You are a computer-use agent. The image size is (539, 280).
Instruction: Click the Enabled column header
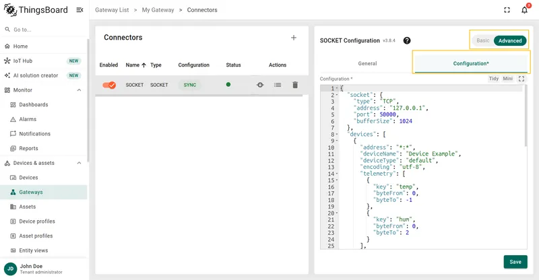point(108,65)
